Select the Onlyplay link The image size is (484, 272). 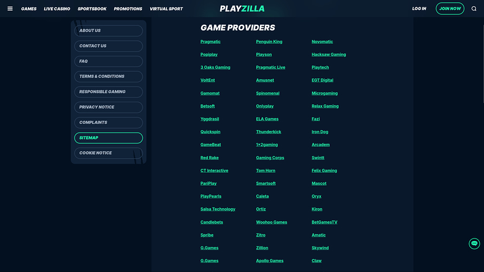264,107
